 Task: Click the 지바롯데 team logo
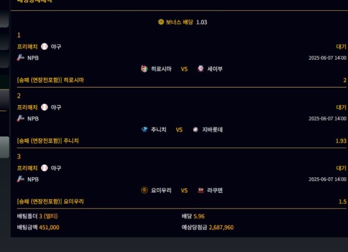(195, 129)
